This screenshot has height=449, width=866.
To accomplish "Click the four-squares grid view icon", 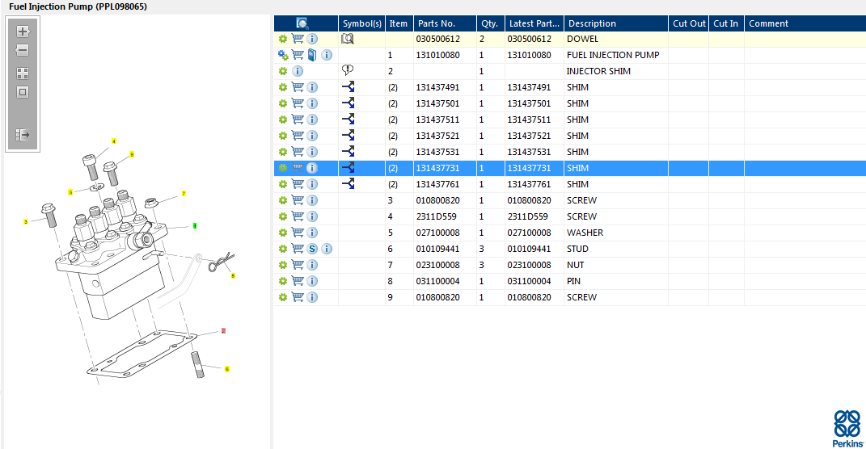I will pos(23,73).
